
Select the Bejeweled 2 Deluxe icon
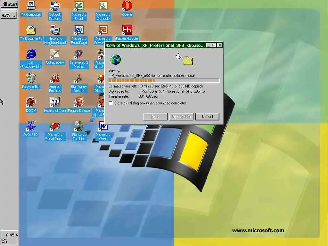tap(79, 59)
